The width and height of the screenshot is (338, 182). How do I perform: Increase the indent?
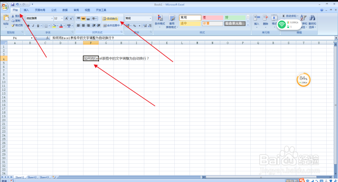click(x=98, y=25)
